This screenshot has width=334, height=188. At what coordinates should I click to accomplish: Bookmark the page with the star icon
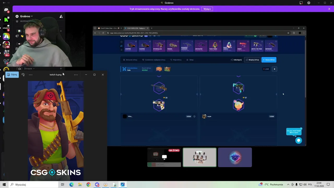tap(288, 33)
